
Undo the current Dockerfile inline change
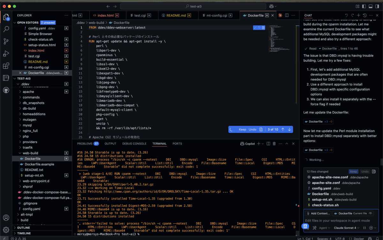point(252,129)
